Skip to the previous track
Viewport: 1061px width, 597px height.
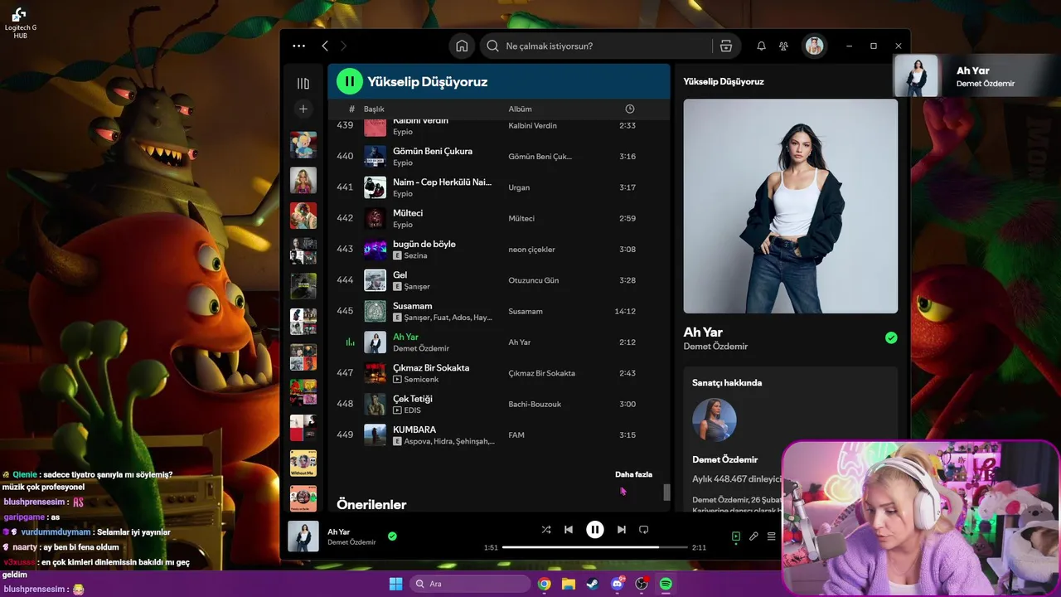(569, 529)
